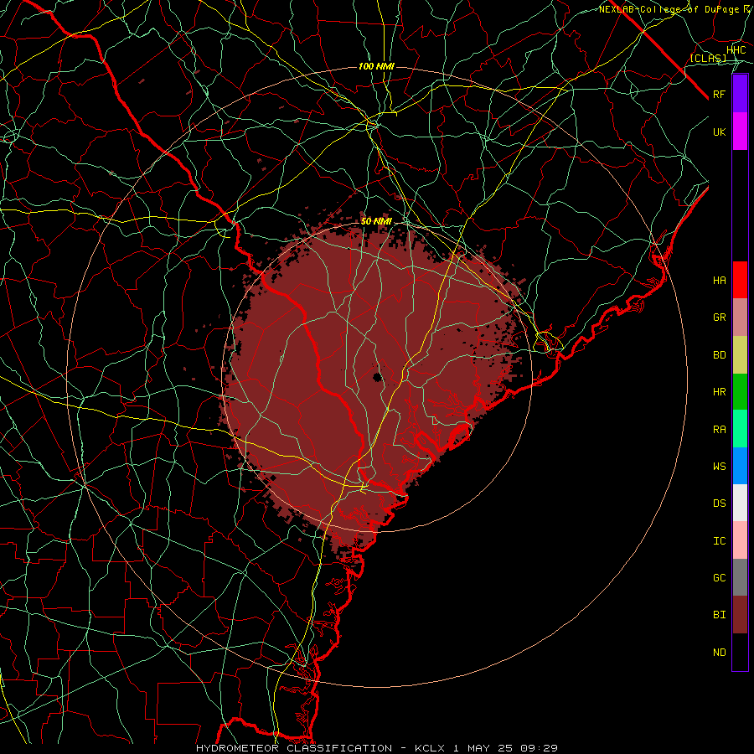Click the '[CLAS]' label above the legend

(708, 59)
